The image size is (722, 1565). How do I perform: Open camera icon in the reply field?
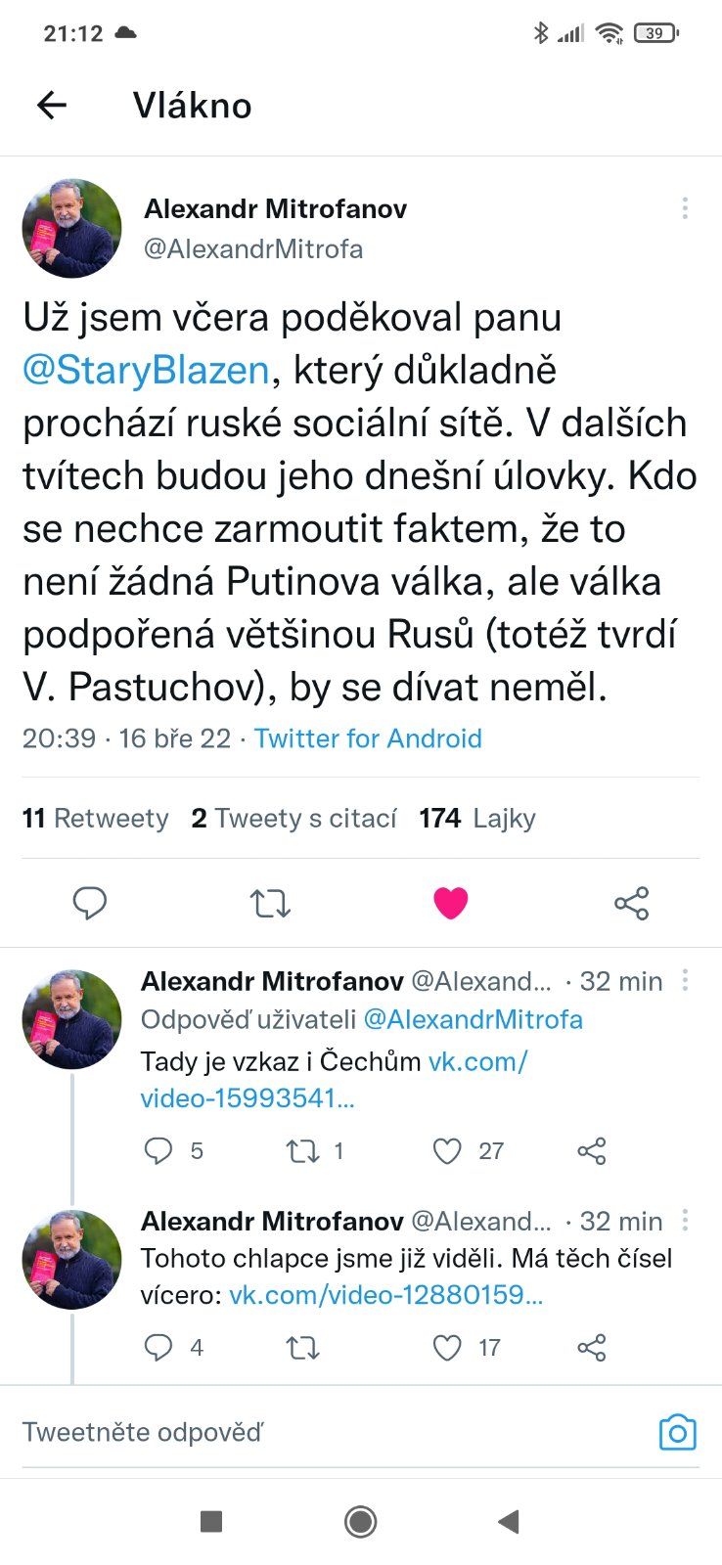(x=677, y=1433)
